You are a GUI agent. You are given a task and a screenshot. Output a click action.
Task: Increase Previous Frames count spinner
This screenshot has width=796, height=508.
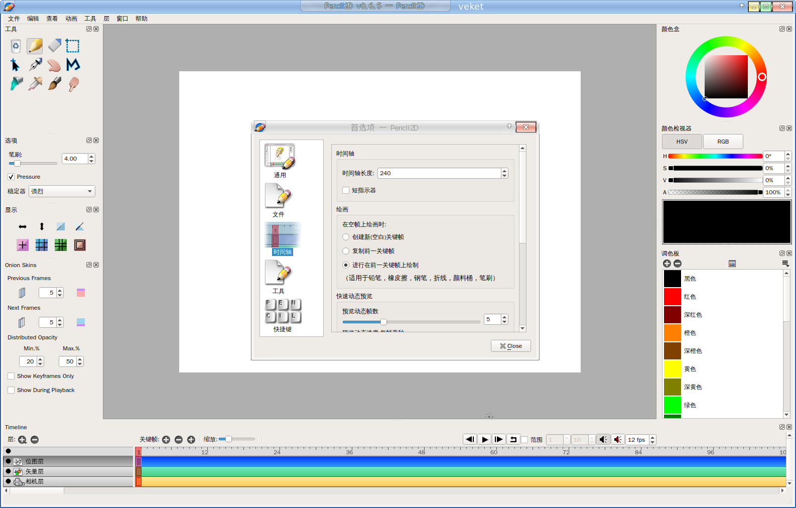pyautogui.click(x=60, y=290)
